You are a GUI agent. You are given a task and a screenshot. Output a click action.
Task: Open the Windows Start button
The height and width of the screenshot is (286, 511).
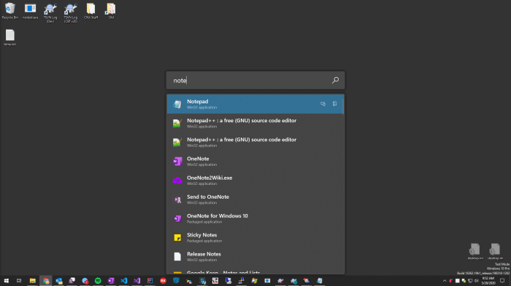[6, 281]
